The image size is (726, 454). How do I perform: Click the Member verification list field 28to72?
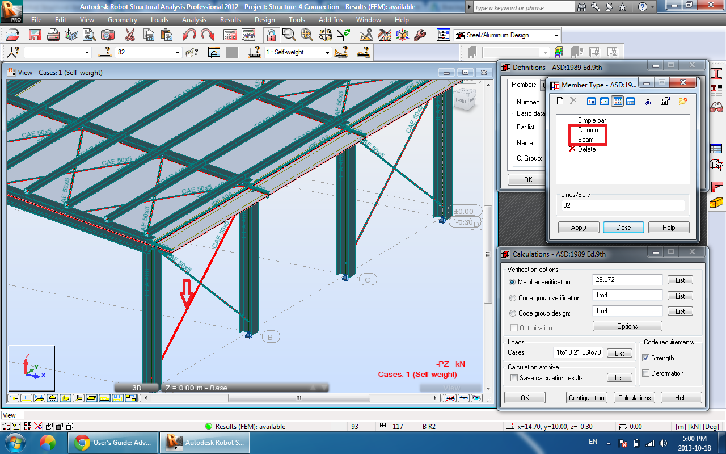[x=627, y=280]
